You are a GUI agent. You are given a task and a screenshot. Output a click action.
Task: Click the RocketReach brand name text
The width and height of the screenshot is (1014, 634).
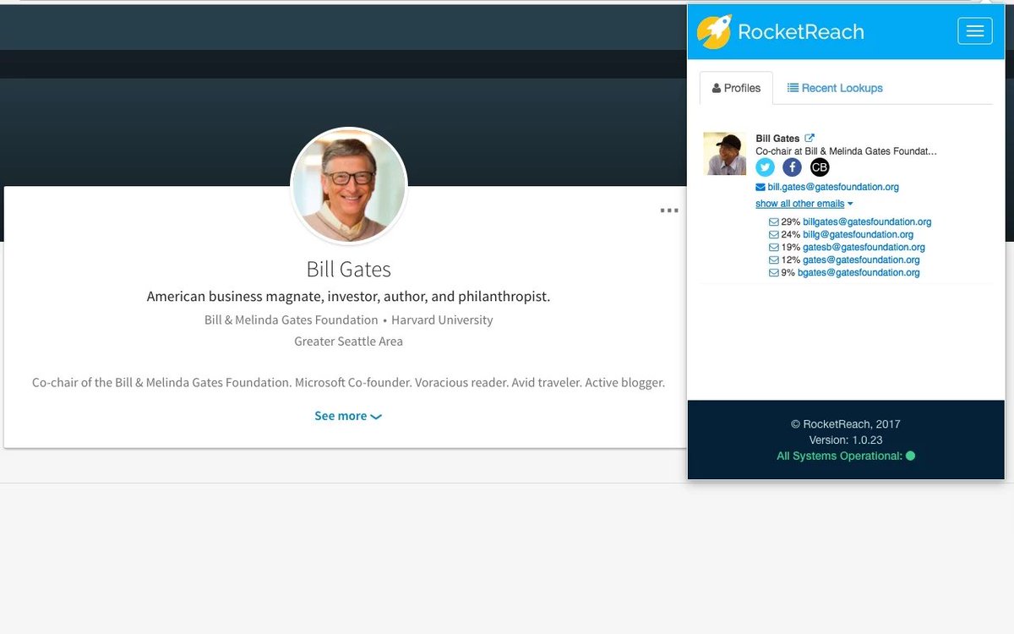801,32
